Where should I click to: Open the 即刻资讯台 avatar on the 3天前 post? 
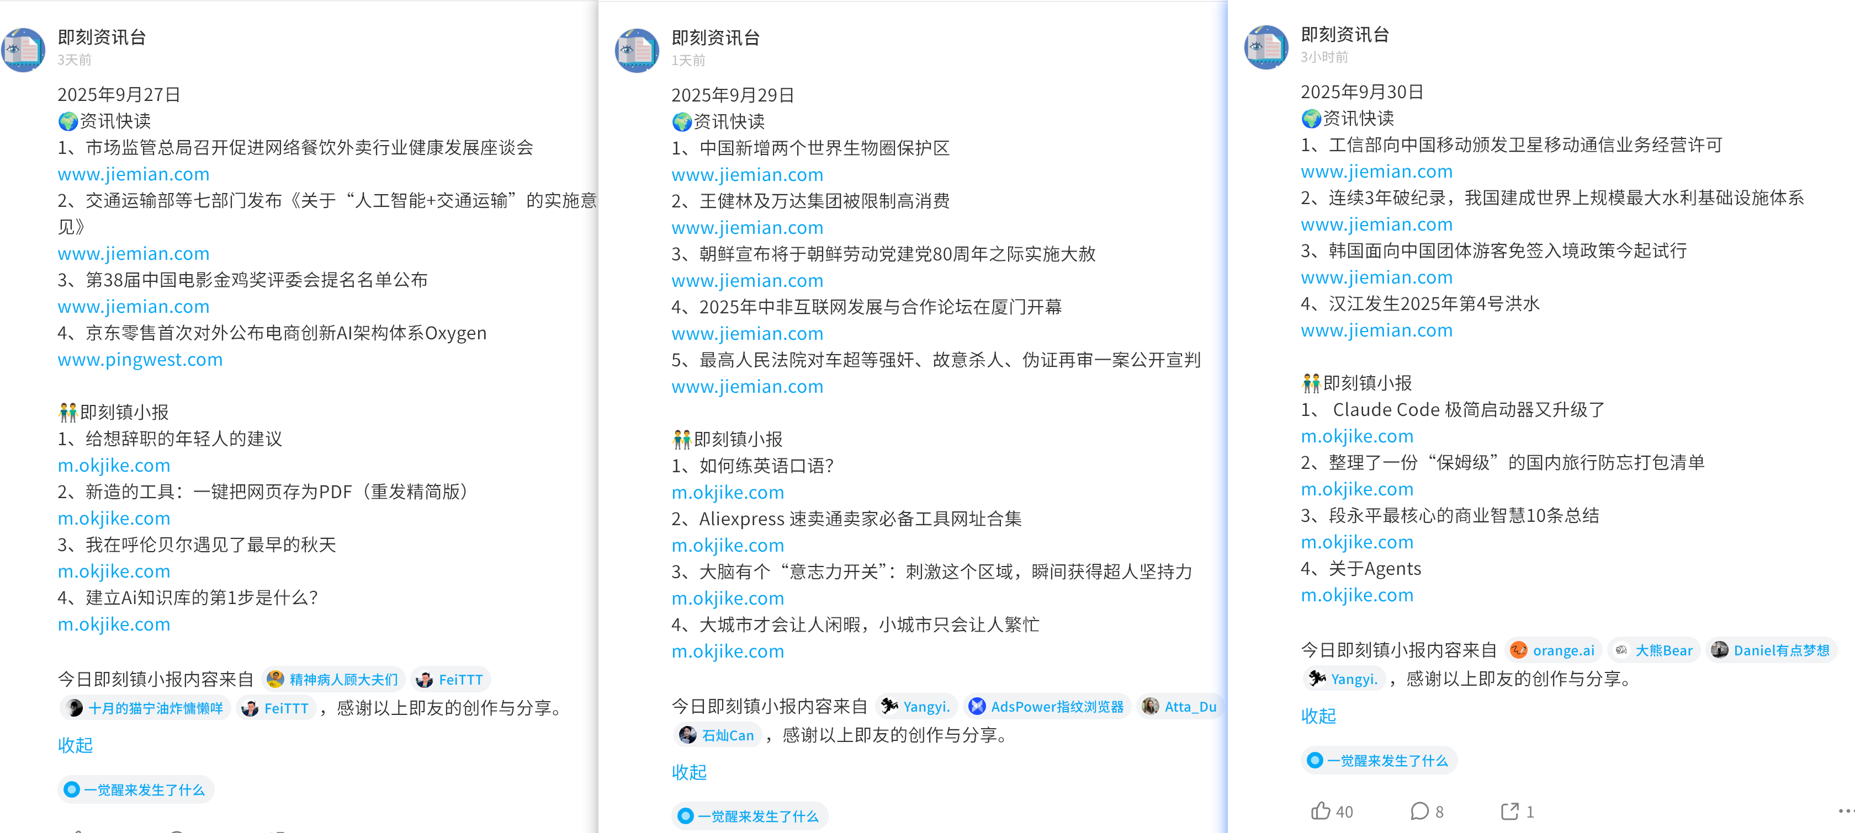[23, 50]
